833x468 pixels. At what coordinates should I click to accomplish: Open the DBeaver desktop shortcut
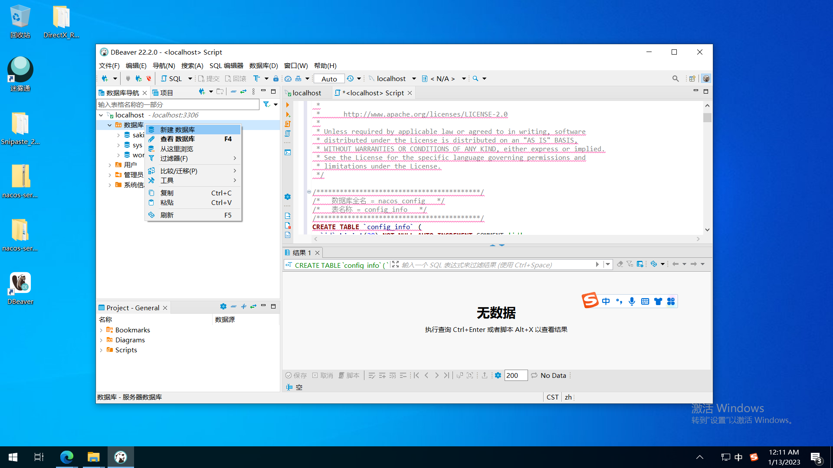click(20, 289)
